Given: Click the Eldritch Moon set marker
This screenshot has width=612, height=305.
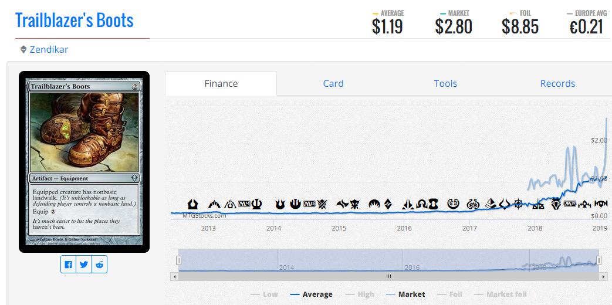Looking at the screenshot, I should pyautogui.click(x=433, y=204).
